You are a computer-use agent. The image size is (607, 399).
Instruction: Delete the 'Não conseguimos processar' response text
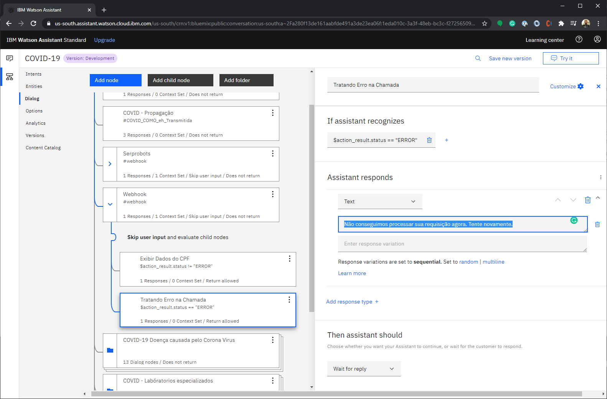click(597, 224)
